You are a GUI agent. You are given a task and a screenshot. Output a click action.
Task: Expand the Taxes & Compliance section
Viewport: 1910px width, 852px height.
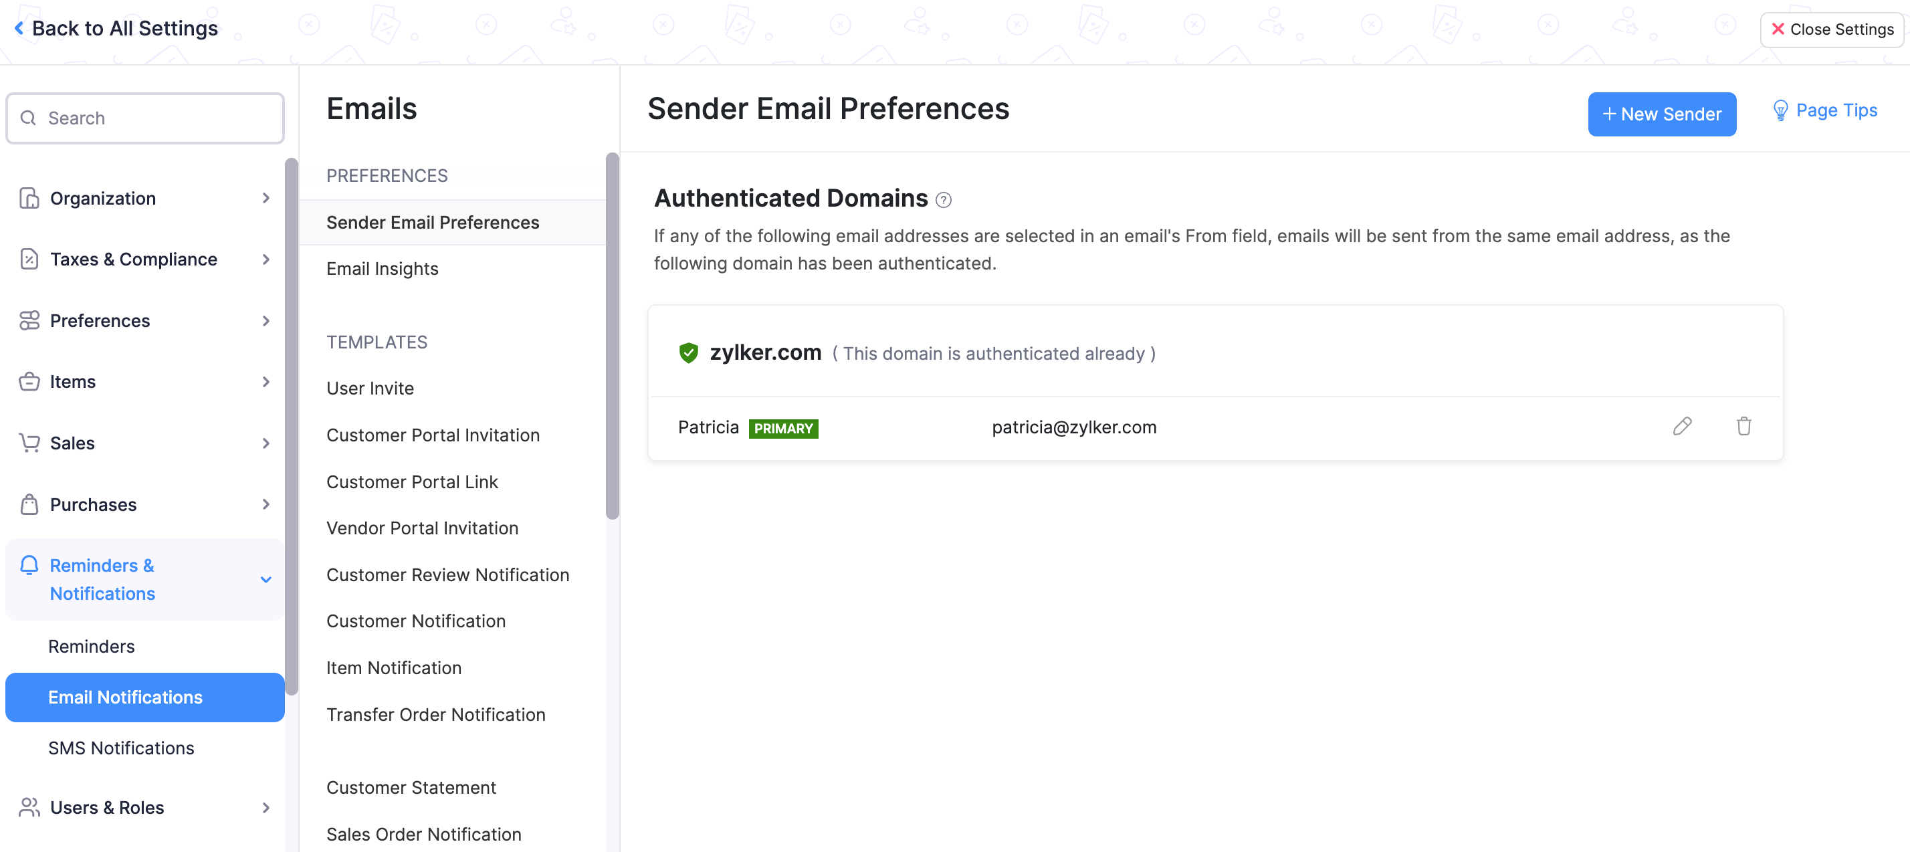(266, 259)
